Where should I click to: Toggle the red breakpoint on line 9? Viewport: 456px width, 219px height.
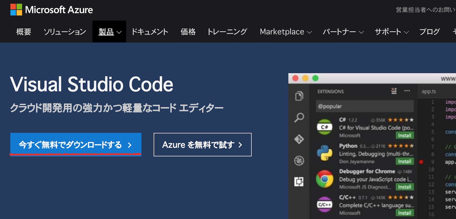[x=421, y=162]
